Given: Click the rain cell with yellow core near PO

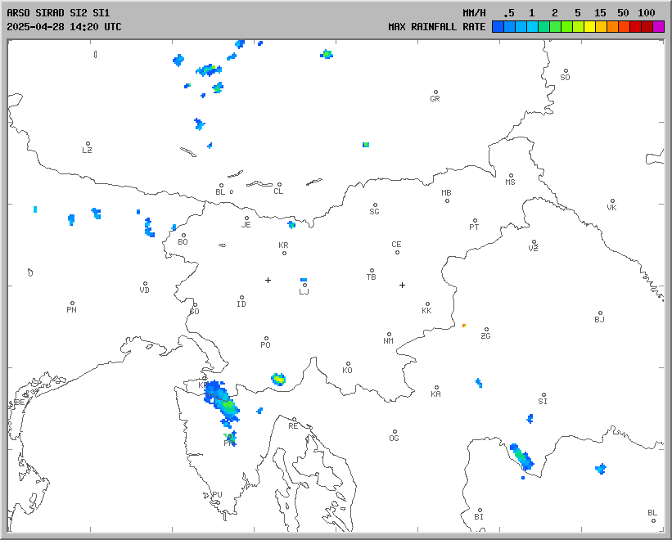Looking at the screenshot, I should 279,379.
